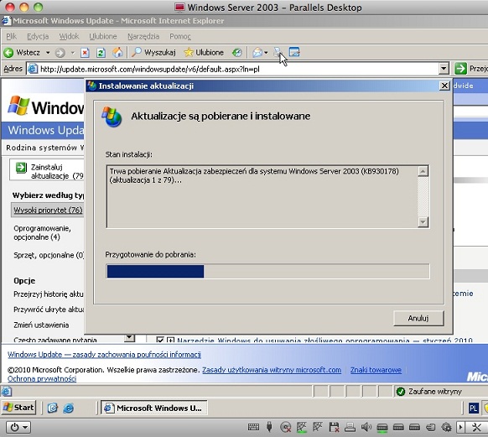Select Microsoft Windows Update taskbar button
488x437 pixels.
153,408
